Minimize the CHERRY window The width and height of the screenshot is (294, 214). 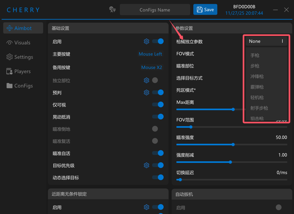tap(275, 10)
